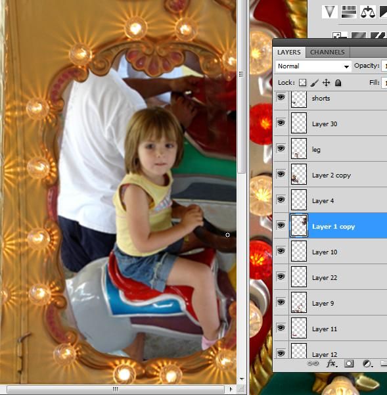Image resolution: width=387 pixels, height=395 pixels.
Task: Hide the Layer 1 copy layer
Action: 281,225
